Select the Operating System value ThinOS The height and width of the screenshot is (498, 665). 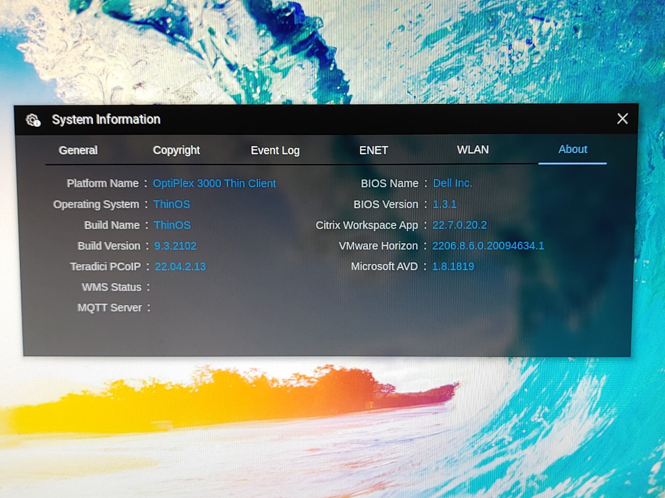[x=171, y=204]
